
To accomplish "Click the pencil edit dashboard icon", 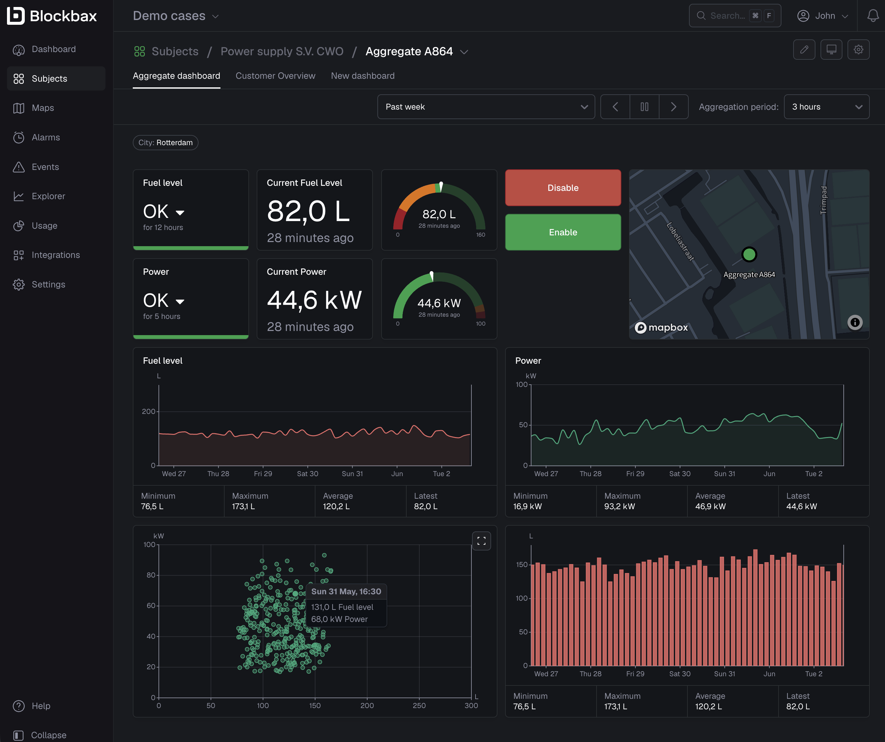I will coord(804,50).
